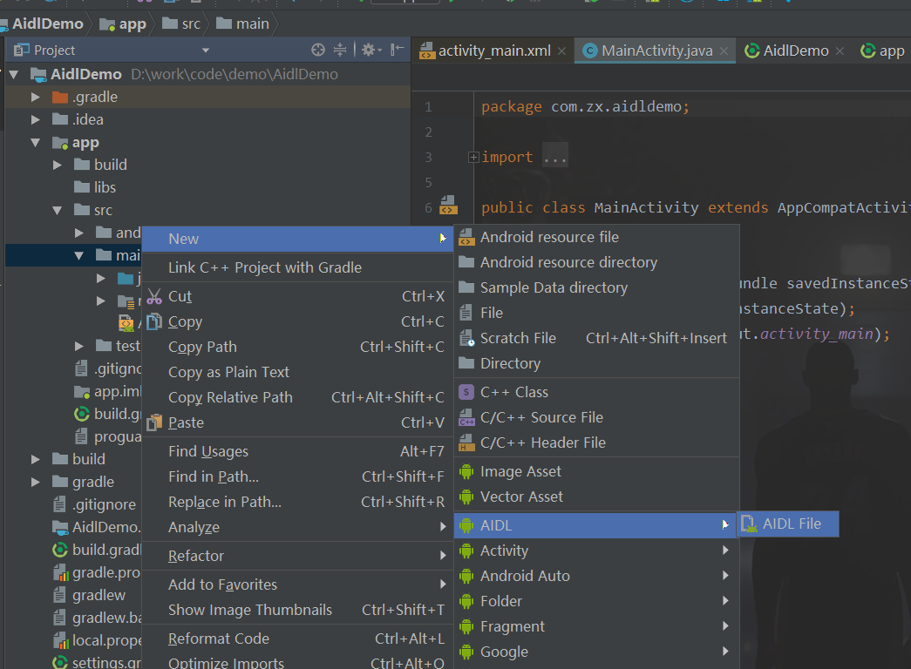
Task: Click the Paste clipboard icon
Action: [154, 422]
